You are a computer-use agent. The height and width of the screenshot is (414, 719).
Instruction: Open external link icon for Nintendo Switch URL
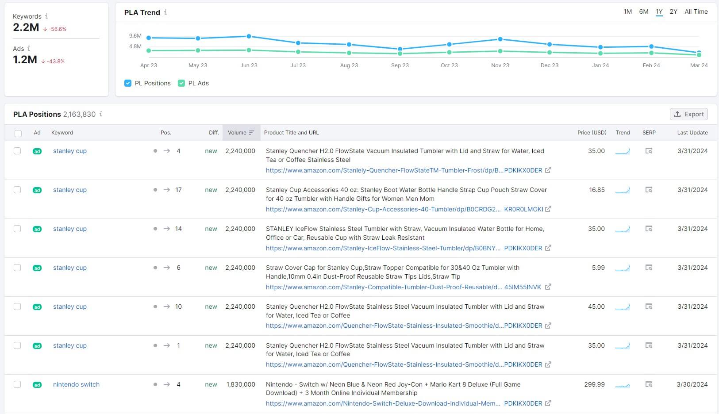(548, 403)
